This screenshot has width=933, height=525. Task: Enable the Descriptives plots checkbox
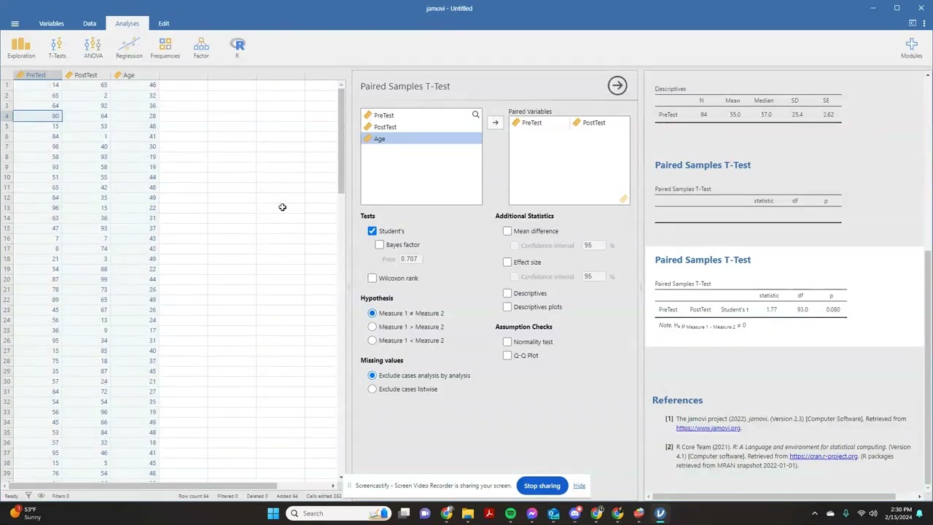pos(507,307)
